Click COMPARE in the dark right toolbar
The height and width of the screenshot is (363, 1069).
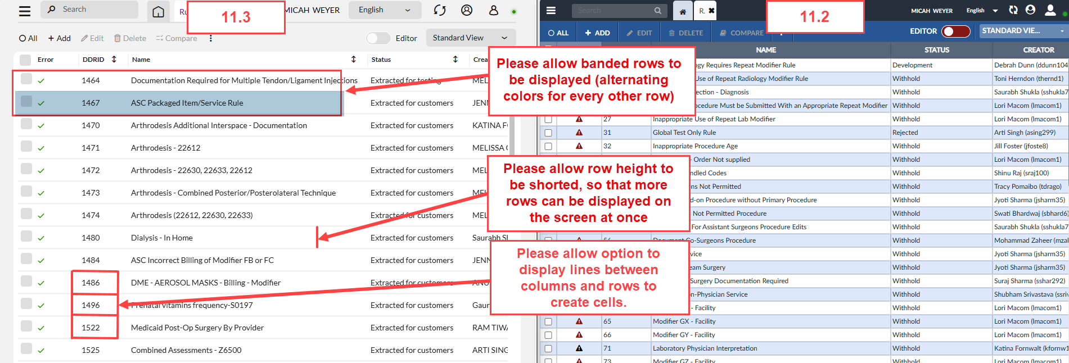(741, 33)
